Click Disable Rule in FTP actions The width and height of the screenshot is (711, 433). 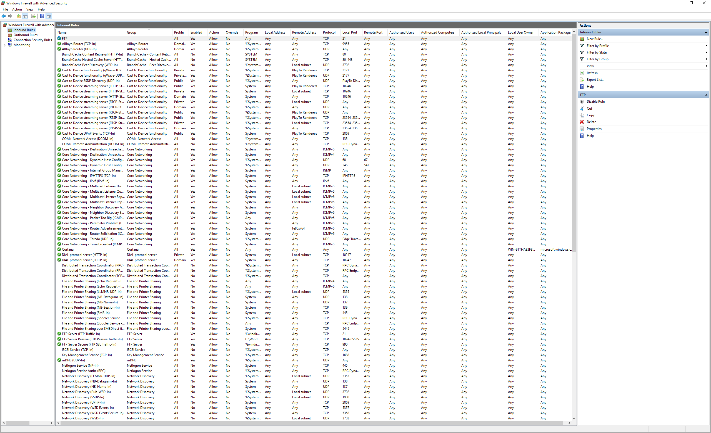tap(595, 102)
